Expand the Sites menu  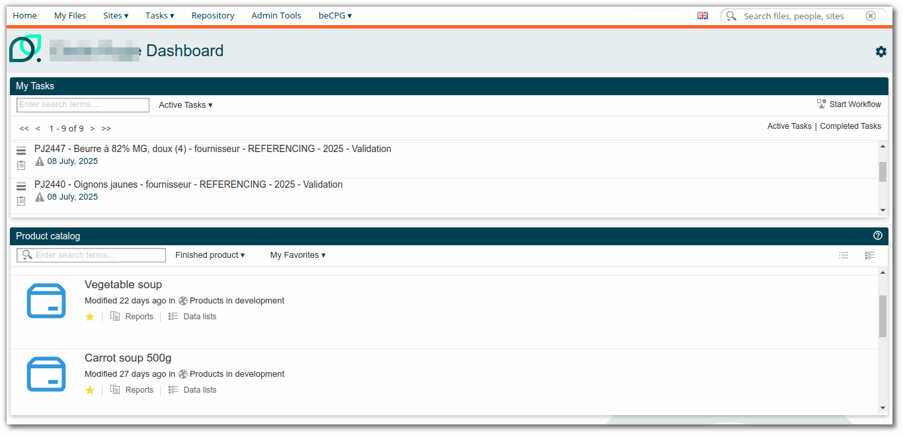pos(116,15)
